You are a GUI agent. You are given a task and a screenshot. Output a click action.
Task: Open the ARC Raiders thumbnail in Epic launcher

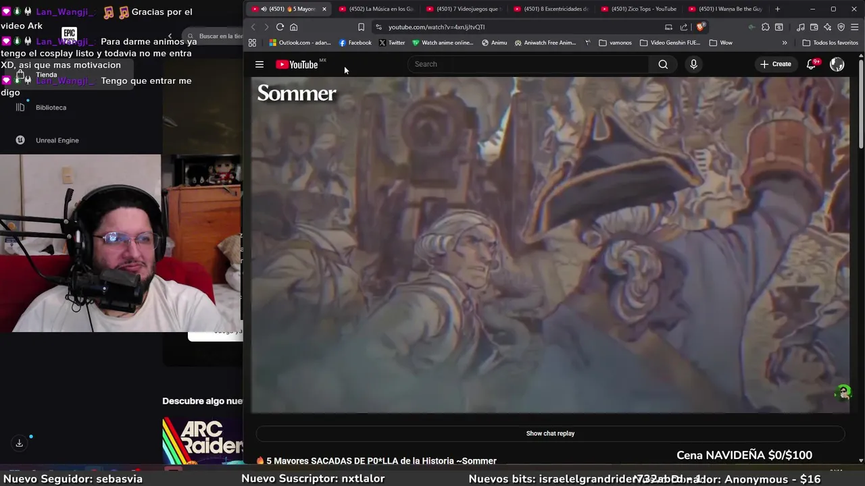202,441
